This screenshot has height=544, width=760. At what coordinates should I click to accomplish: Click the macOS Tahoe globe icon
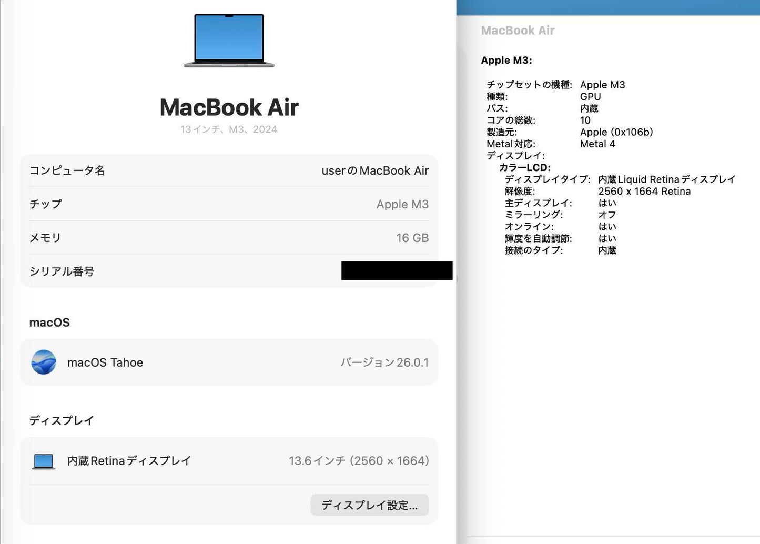[x=44, y=362]
